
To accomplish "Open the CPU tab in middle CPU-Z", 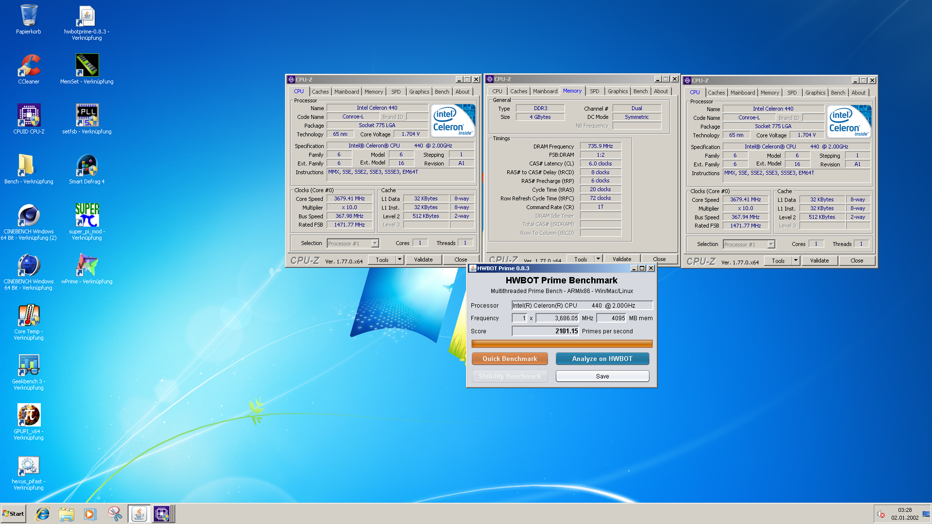I will pyautogui.click(x=497, y=91).
